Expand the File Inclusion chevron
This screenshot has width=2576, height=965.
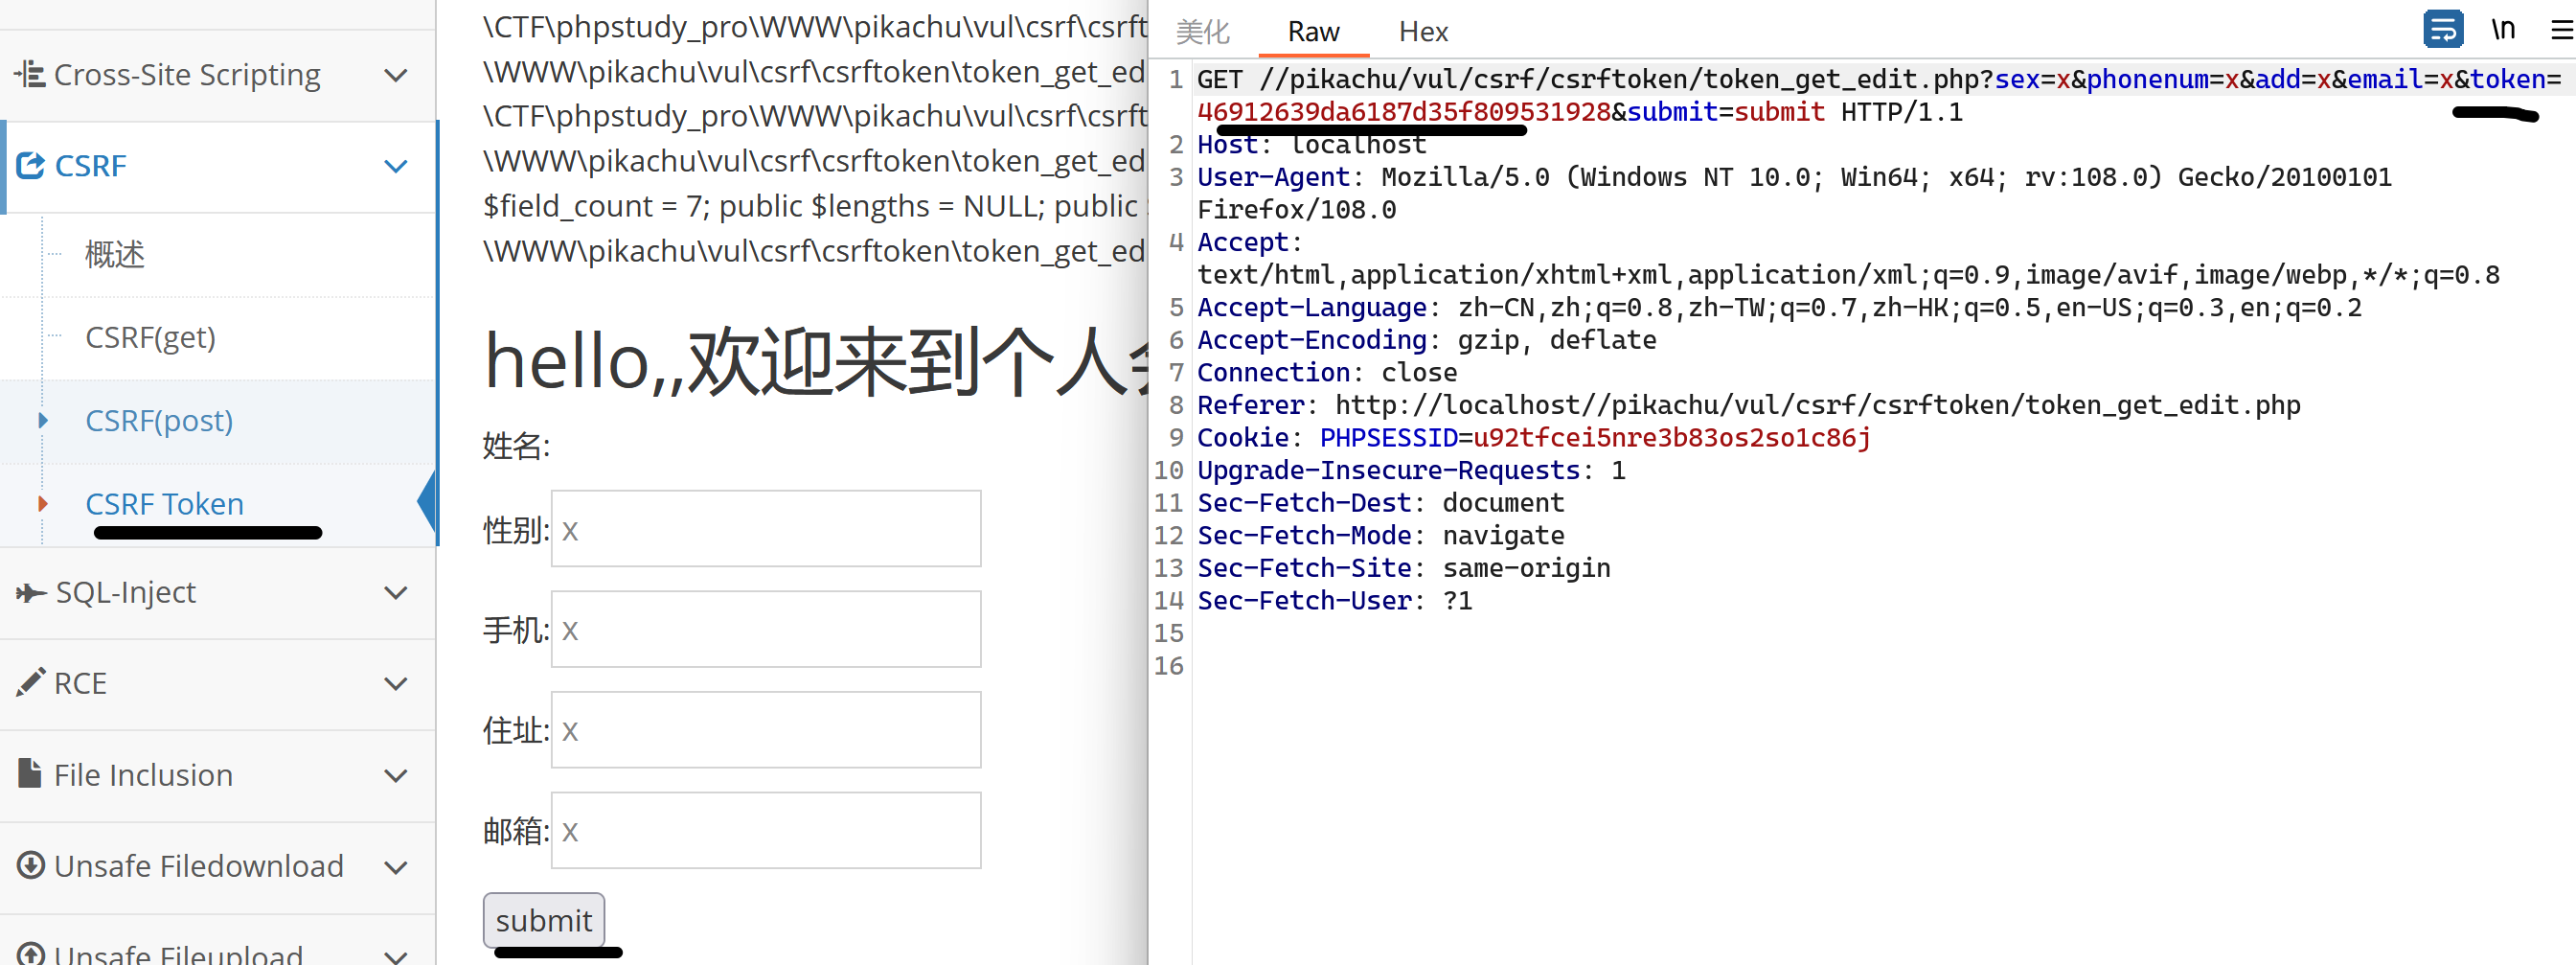[396, 776]
